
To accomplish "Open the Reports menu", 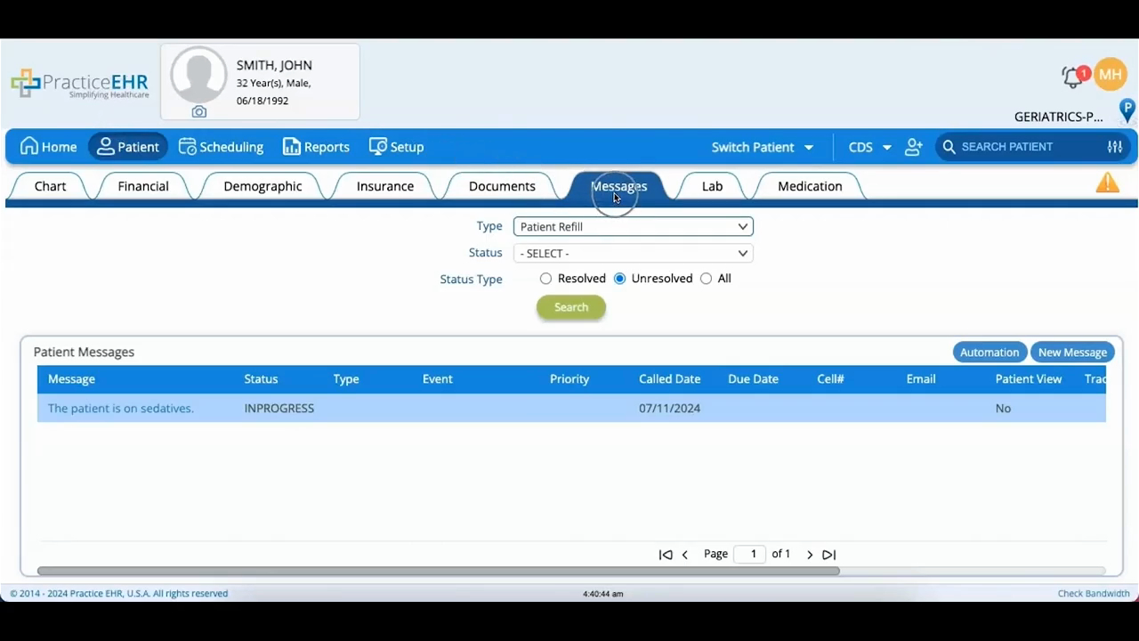I will click(x=316, y=147).
